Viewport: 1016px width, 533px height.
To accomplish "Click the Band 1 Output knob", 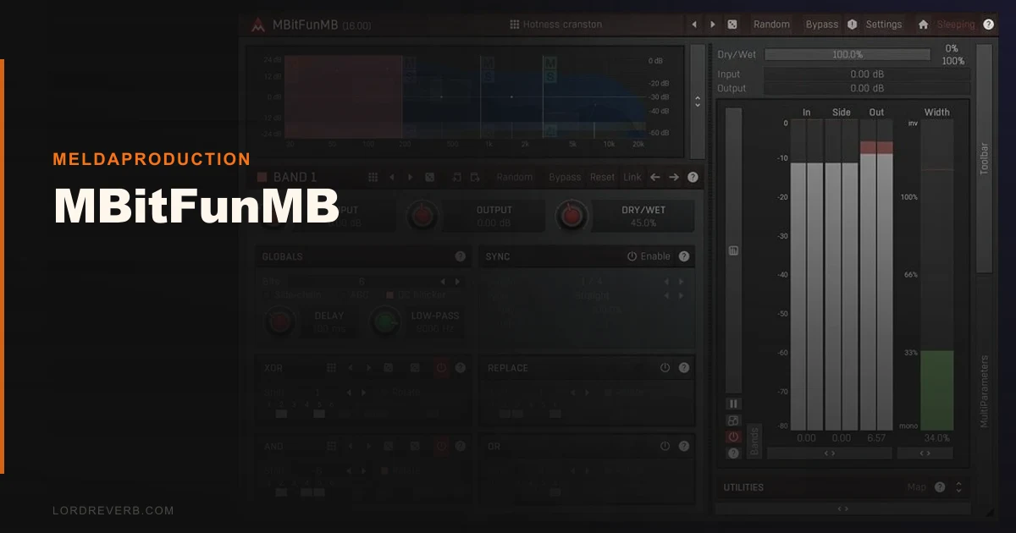I will (x=422, y=217).
